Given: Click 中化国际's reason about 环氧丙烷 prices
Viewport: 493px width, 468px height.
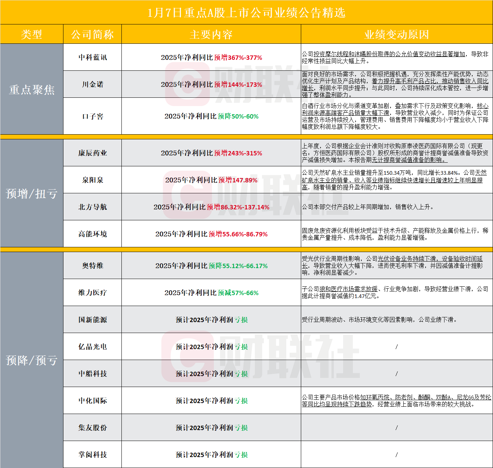Looking at the screenshot, I should point(396,401).
